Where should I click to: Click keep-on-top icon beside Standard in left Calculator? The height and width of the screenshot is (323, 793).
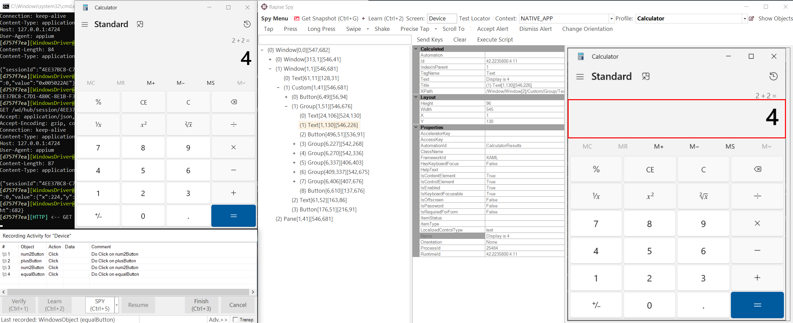point(140,24)
